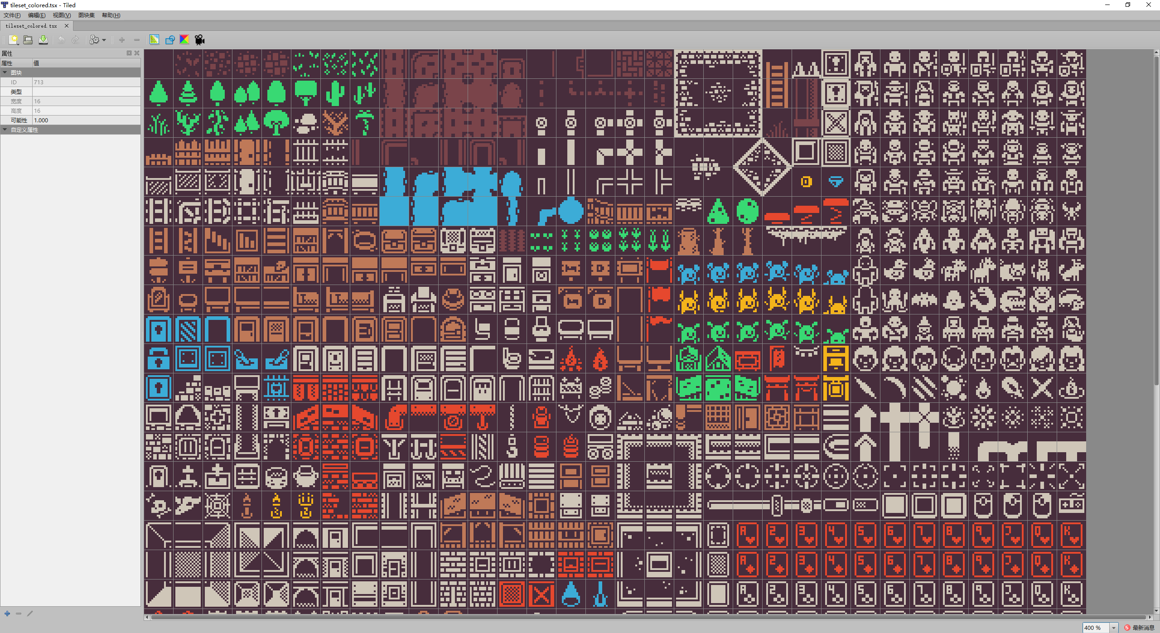This screenshot has height=633, width=1160.
Task: Click the horizontal scrollbar right arrow
Action: [1150, 617]
